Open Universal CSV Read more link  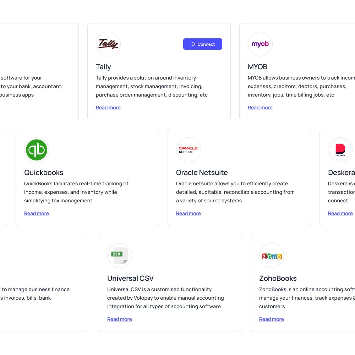point(120,319)
